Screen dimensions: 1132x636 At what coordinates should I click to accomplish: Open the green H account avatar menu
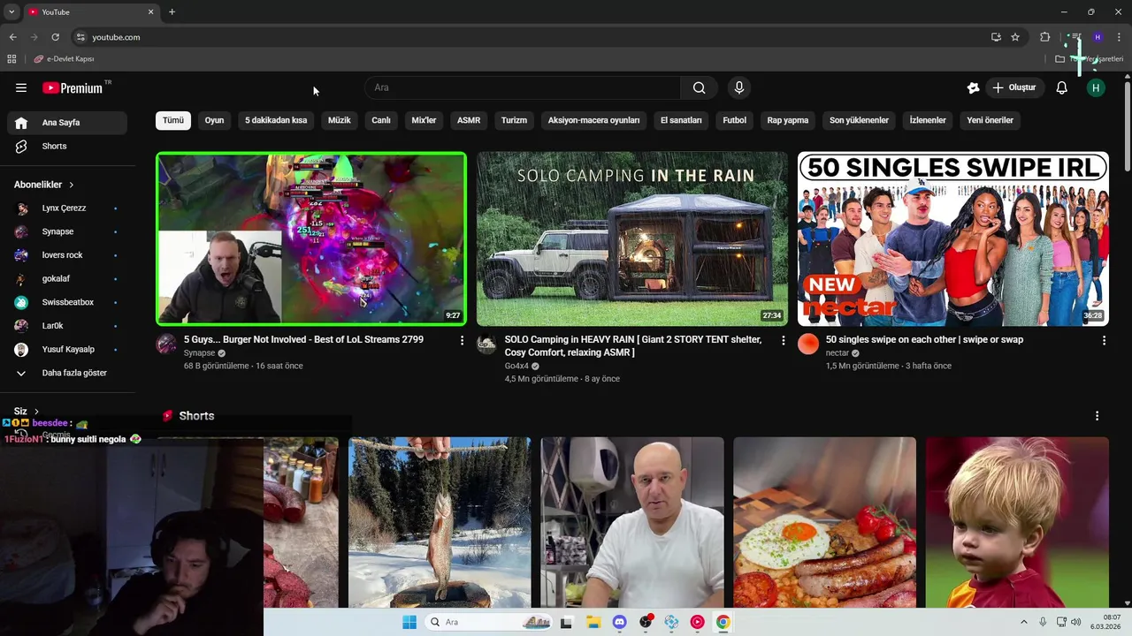point(1096,87)
